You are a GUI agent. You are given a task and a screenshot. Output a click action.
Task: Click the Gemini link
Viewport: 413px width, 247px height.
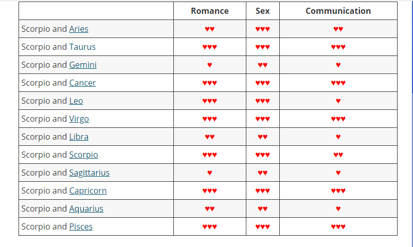[83, 65]
